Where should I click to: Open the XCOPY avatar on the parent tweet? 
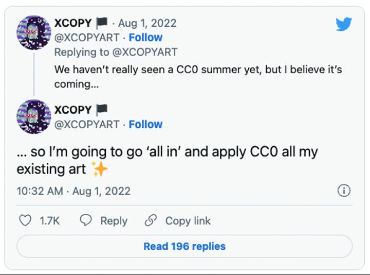[34, 32]
